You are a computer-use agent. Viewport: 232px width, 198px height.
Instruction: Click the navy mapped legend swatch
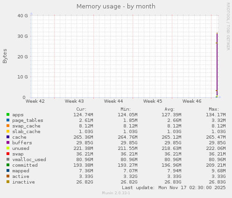pyautogui.click(x=8, y=170)
